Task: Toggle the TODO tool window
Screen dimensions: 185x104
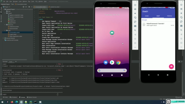Action: (5, 97)
